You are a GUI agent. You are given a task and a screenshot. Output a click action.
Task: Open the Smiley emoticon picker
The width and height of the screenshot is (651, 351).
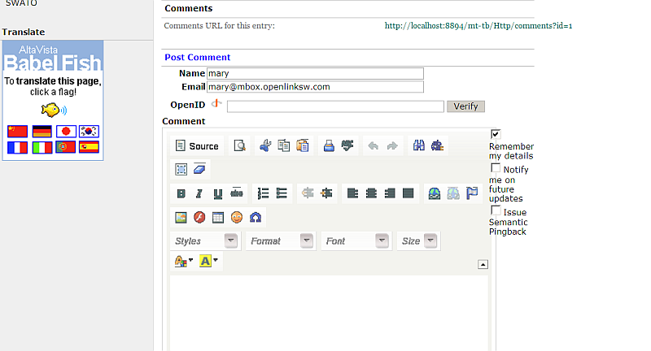237,217
